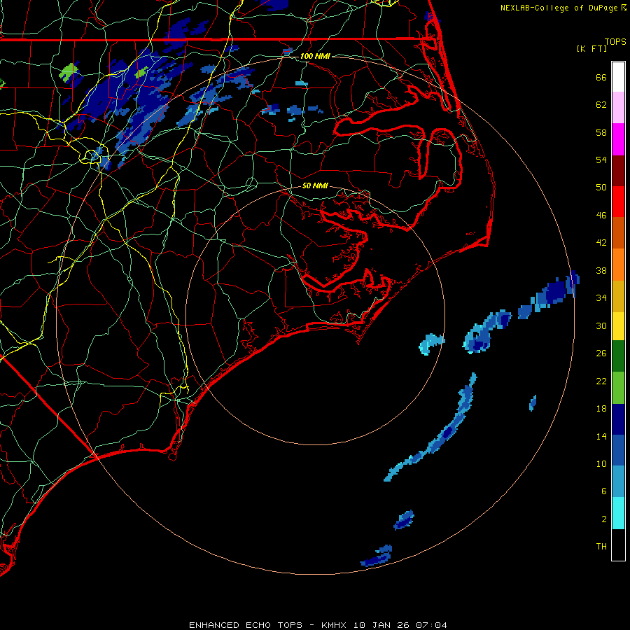Click the 'ENHANCED ECHO TOPS' product caption
The width and height of the screenshot is (630, 630).
point(246,625)
